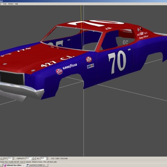Click the Lighting E-W value field

click(28, 158)
